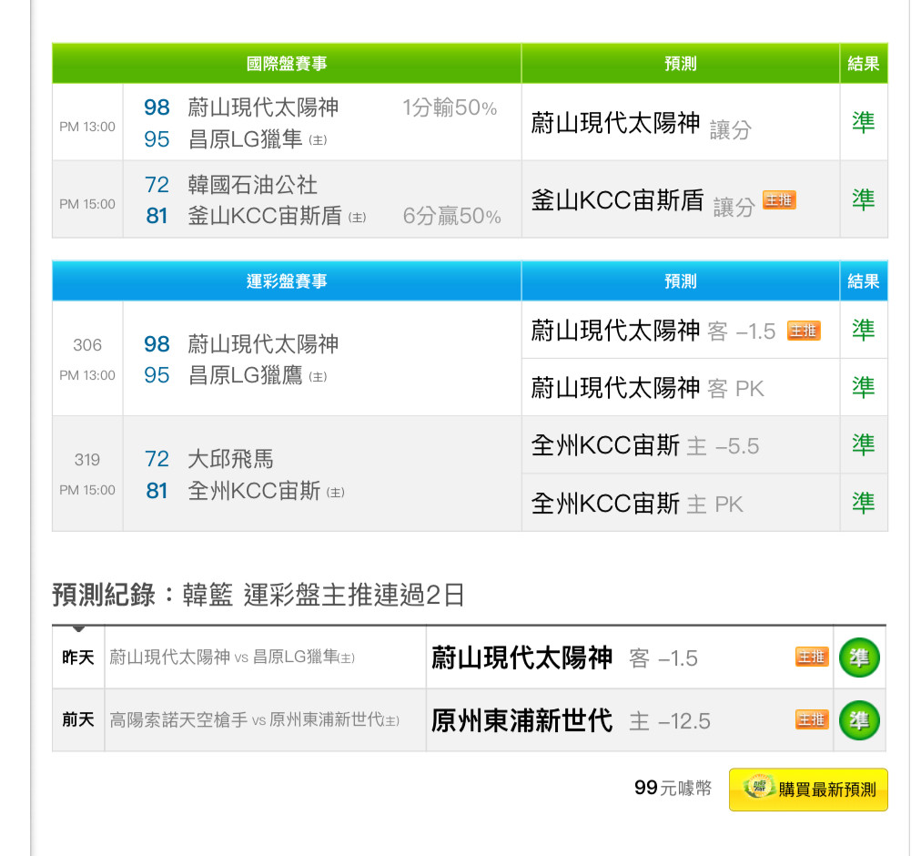This screenshot has width=921, height=856.
Task: Click the 運彩盤賽事 table header
Action: (x=287, y=281)
